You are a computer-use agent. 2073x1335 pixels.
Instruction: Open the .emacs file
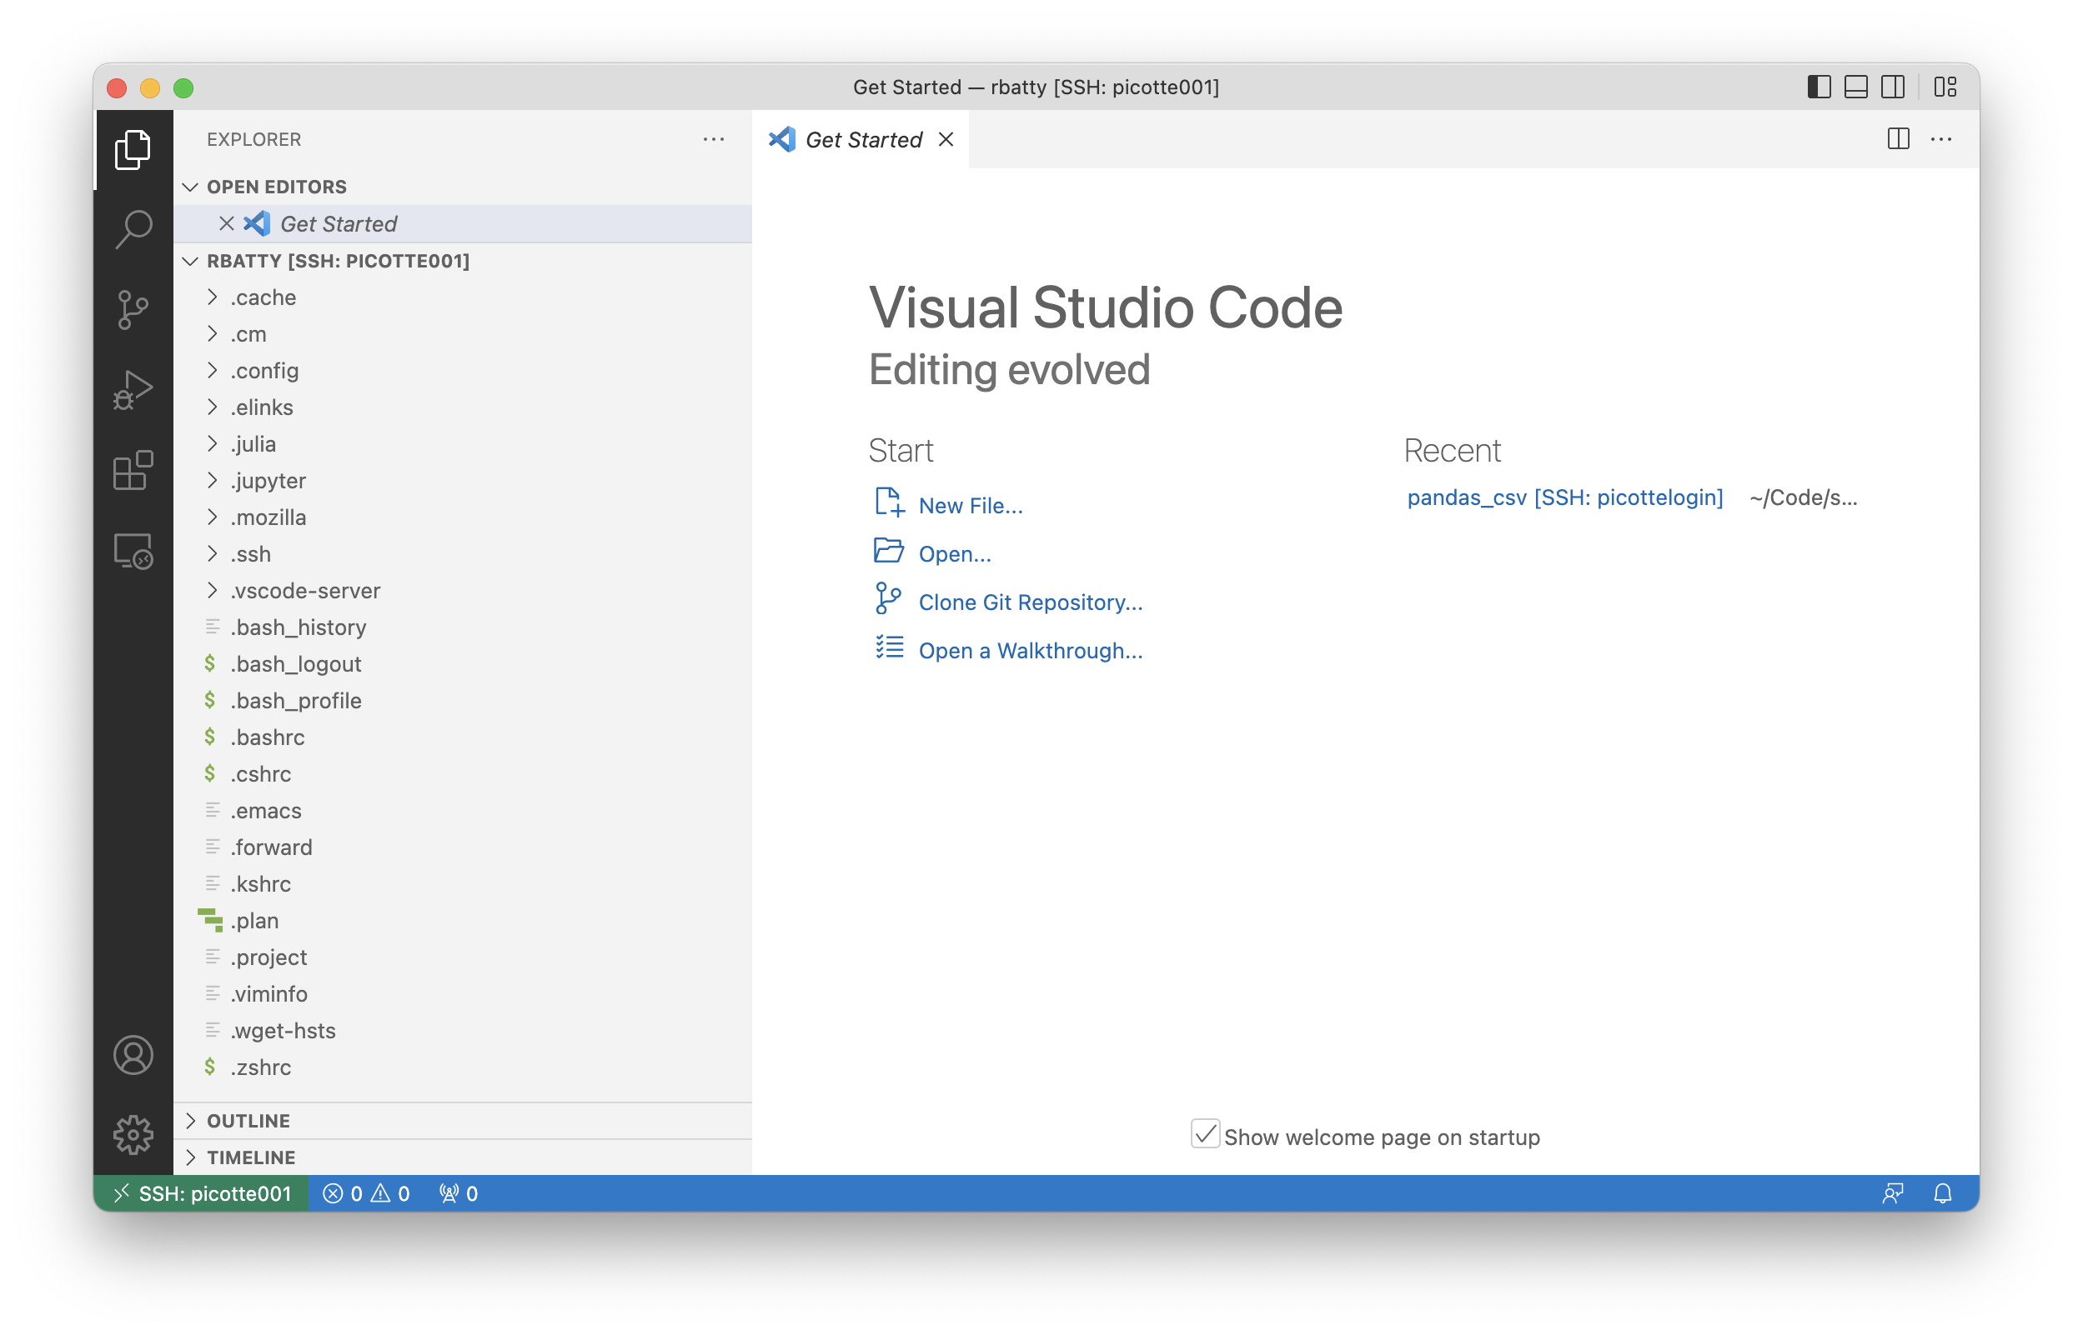coord(462,811)
